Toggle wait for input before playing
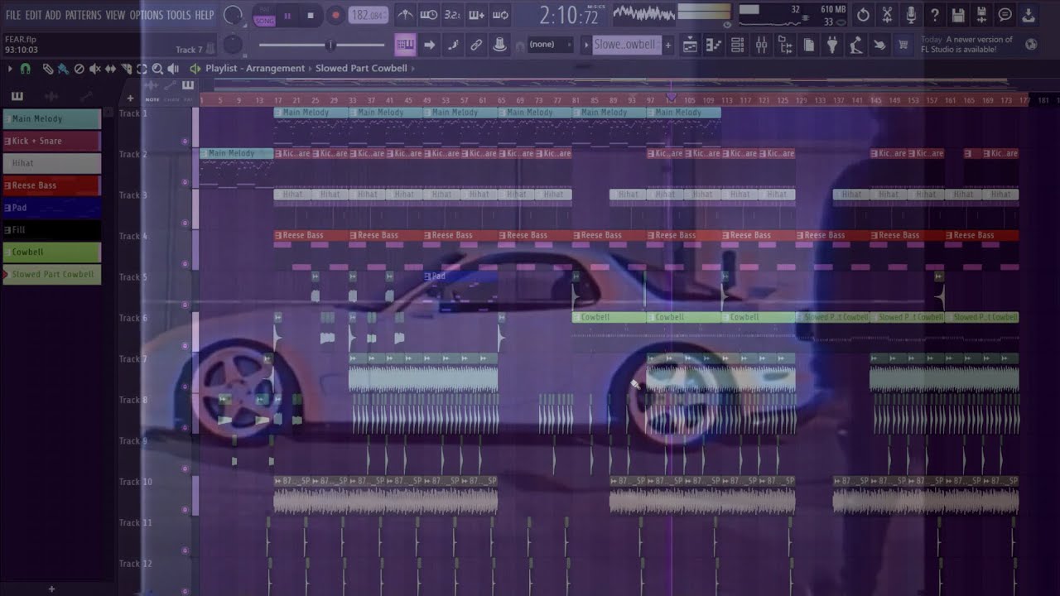The image size is (1060, 596). pos(428,15)
